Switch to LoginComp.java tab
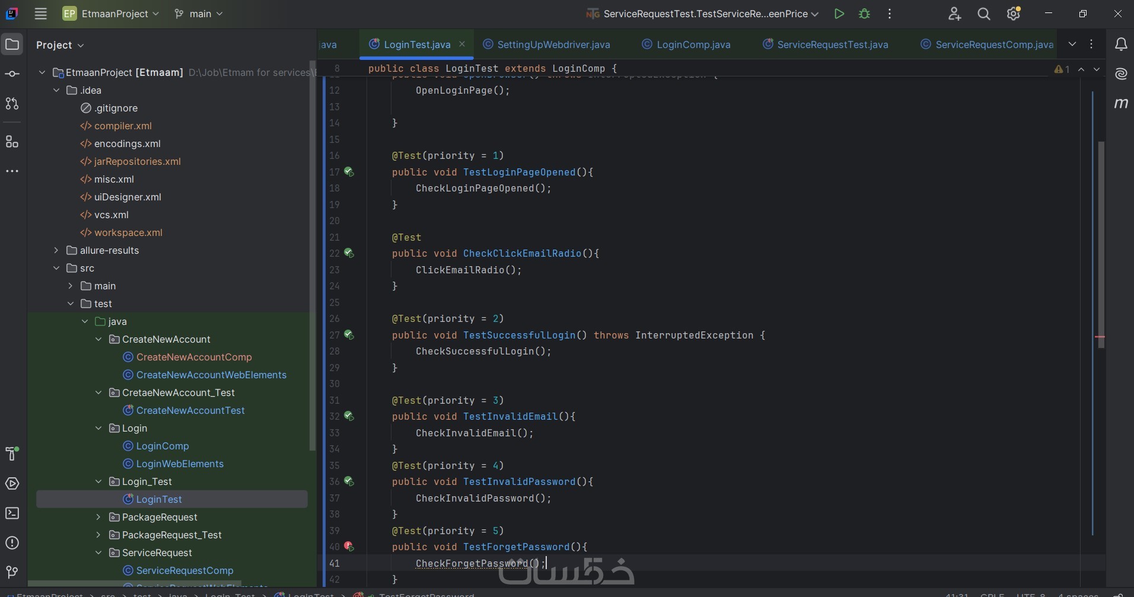This screenshot has height=597, width=1134. tap(686, 44)
